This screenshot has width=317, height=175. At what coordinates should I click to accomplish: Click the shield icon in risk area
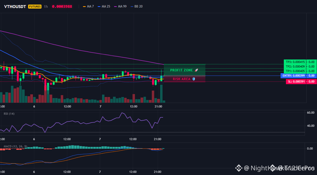(x=194, y=79)
